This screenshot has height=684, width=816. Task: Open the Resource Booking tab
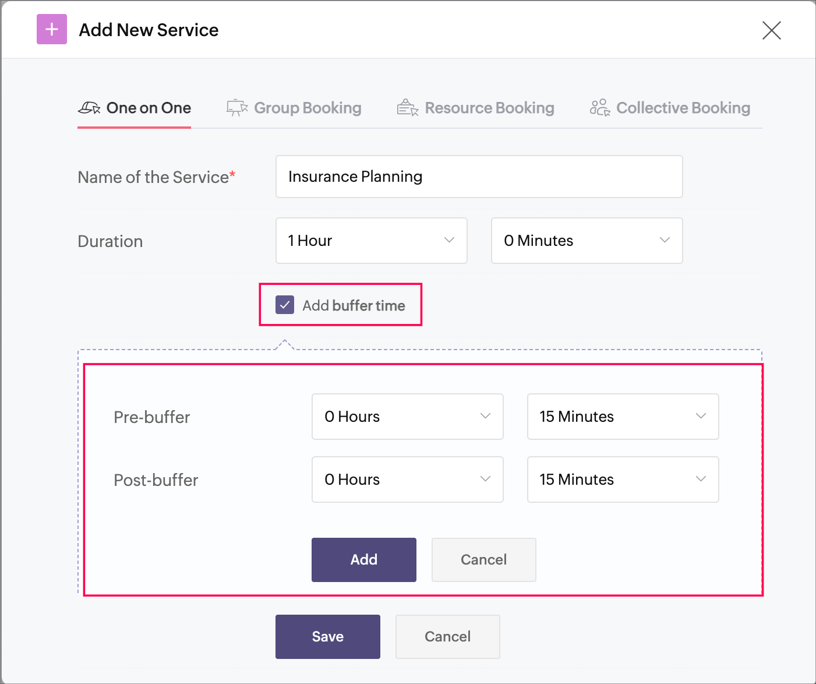[x=475, y=108]
